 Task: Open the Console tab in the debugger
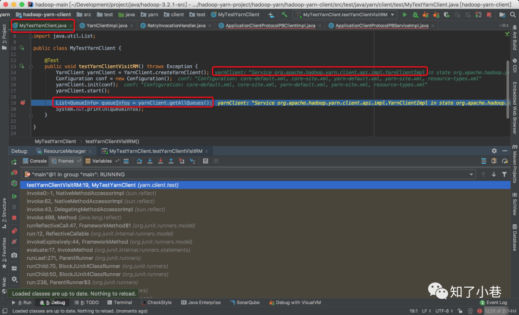(35, 161)
